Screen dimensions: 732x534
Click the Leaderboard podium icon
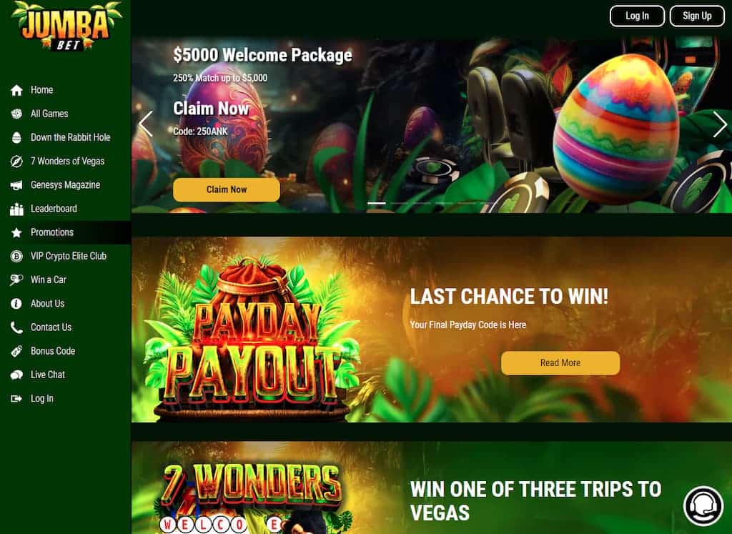(16, 209)
